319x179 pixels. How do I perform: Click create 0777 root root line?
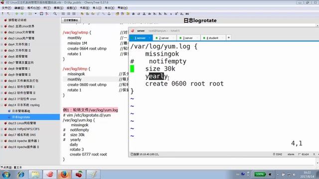click(88, 155)
